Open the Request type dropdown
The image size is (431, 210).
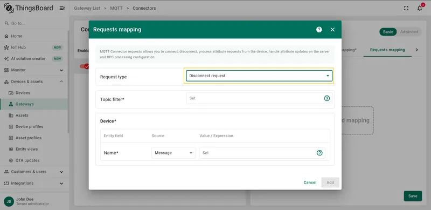[259, 76]
